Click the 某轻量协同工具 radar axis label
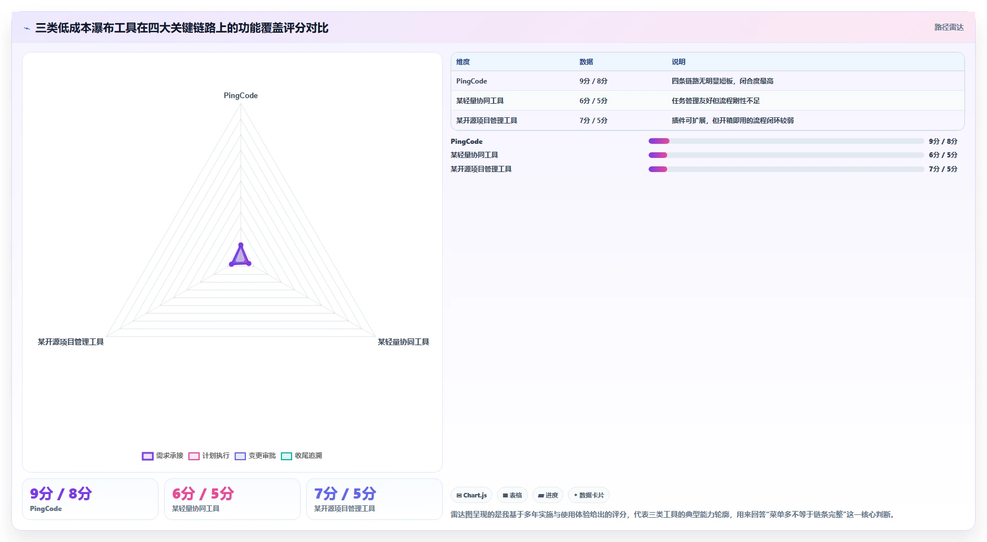 click(403, 342)
